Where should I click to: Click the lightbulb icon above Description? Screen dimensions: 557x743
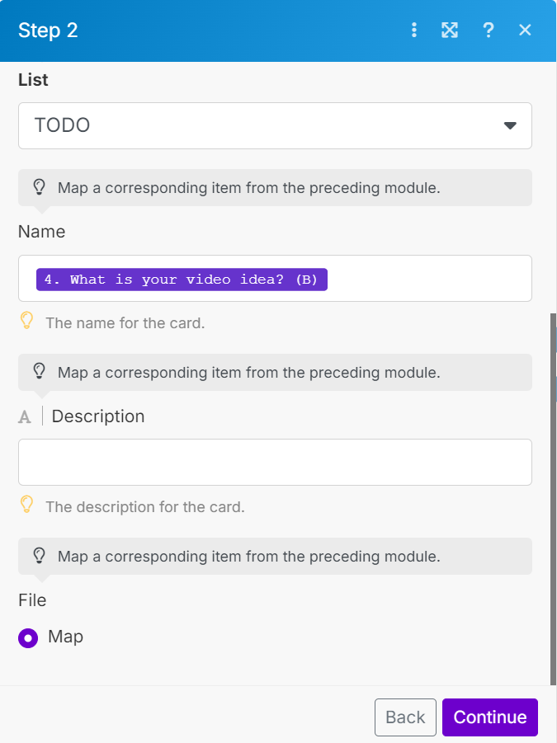[39, 372]
